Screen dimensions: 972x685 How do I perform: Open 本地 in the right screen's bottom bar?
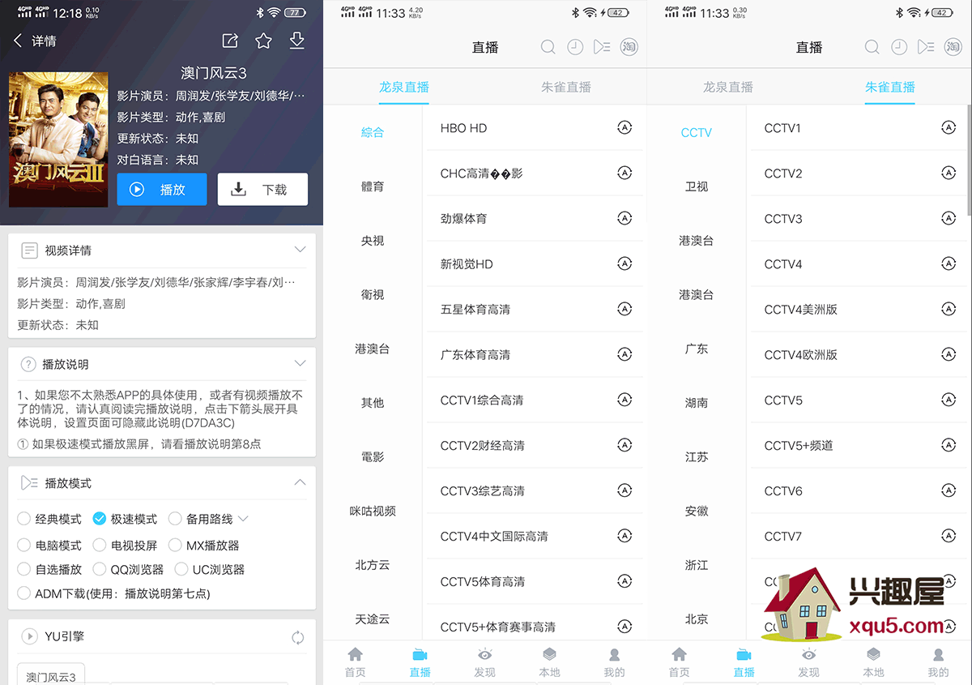click(873, 661)
